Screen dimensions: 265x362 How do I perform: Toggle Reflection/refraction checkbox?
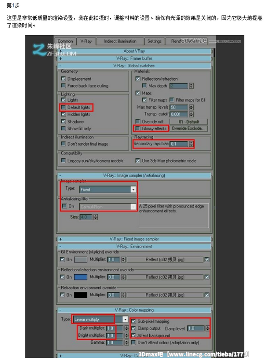[138, 79]
